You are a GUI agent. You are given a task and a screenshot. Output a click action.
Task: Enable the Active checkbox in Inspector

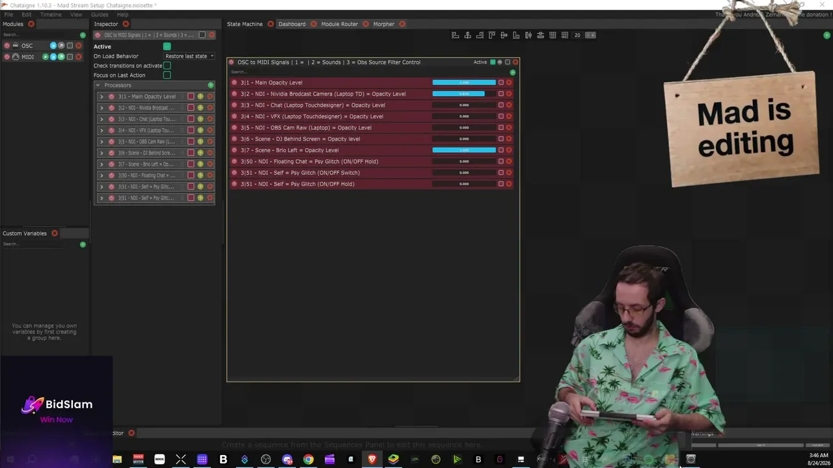pos(167,47)
